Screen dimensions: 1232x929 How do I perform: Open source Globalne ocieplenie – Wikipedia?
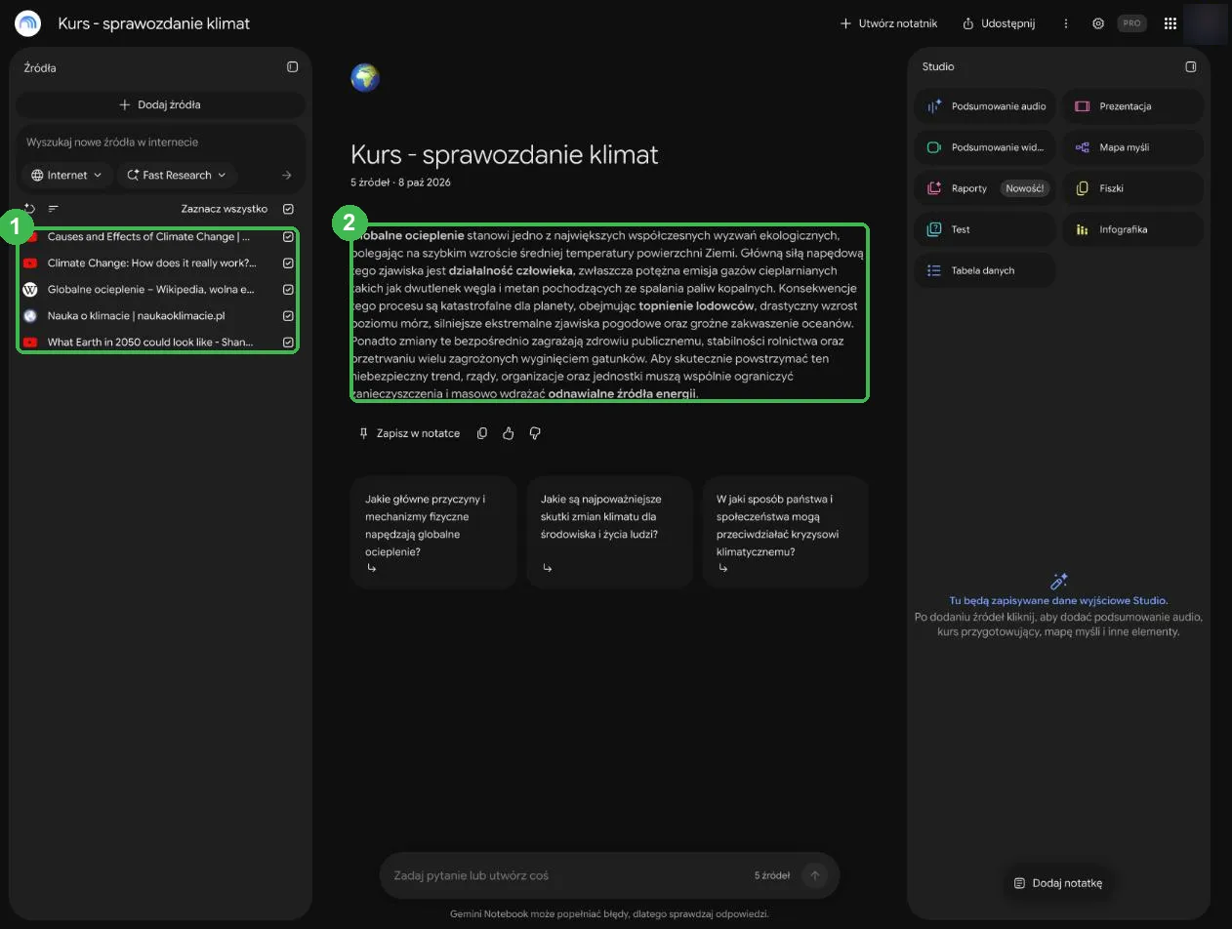tap(151, 290)
